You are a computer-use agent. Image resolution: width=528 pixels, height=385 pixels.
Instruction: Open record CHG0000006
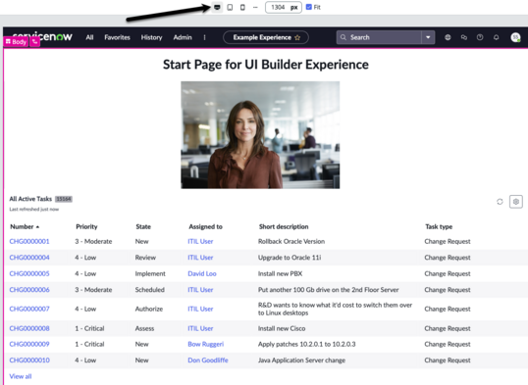[29, 290]
